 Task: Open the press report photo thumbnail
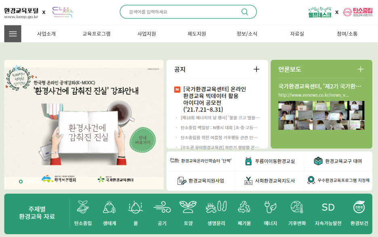(321, 115)
